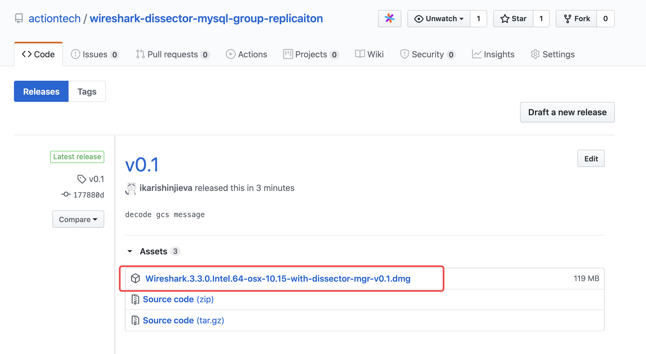Viewport: 646px width, 354px height.
Task: Click the colorful asterisk extension icon button
Action: coord(389,19)
